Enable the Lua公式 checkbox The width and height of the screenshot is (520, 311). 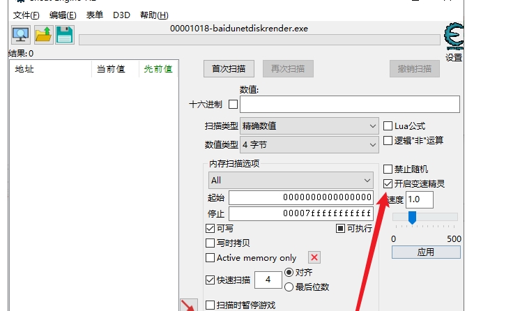point(388,126)
